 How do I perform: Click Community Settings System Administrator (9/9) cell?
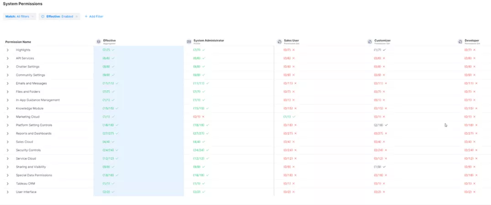(x=199, y=75)
